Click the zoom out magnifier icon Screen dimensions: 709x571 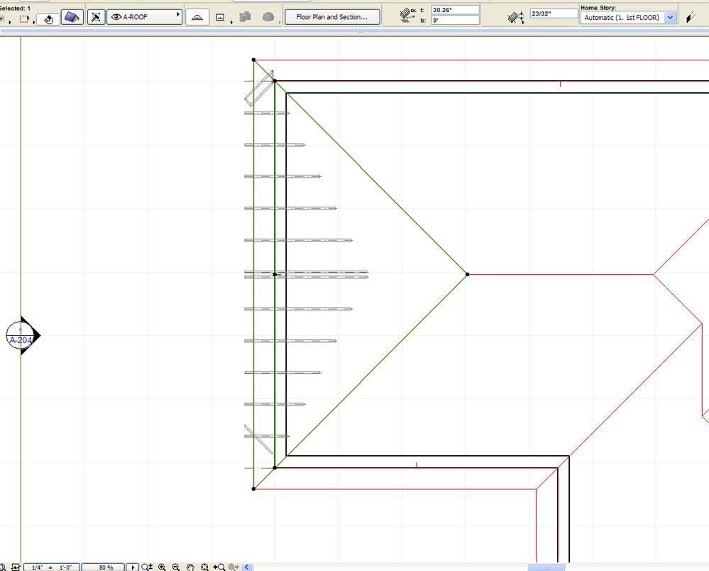click(176, 567)
